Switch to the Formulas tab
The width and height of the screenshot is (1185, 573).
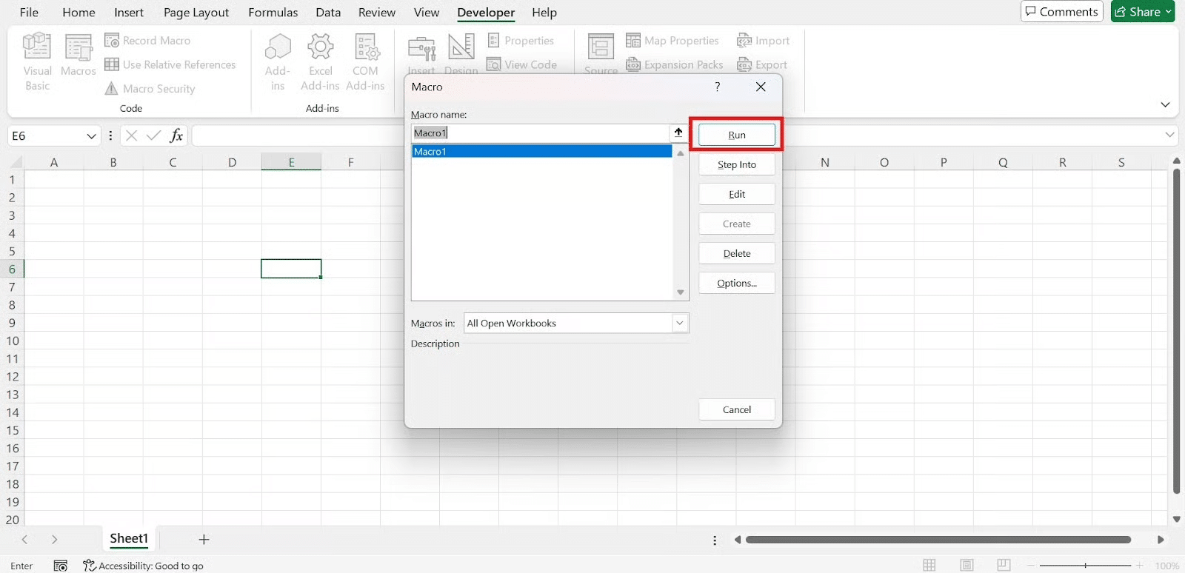(x=273, y=13)
